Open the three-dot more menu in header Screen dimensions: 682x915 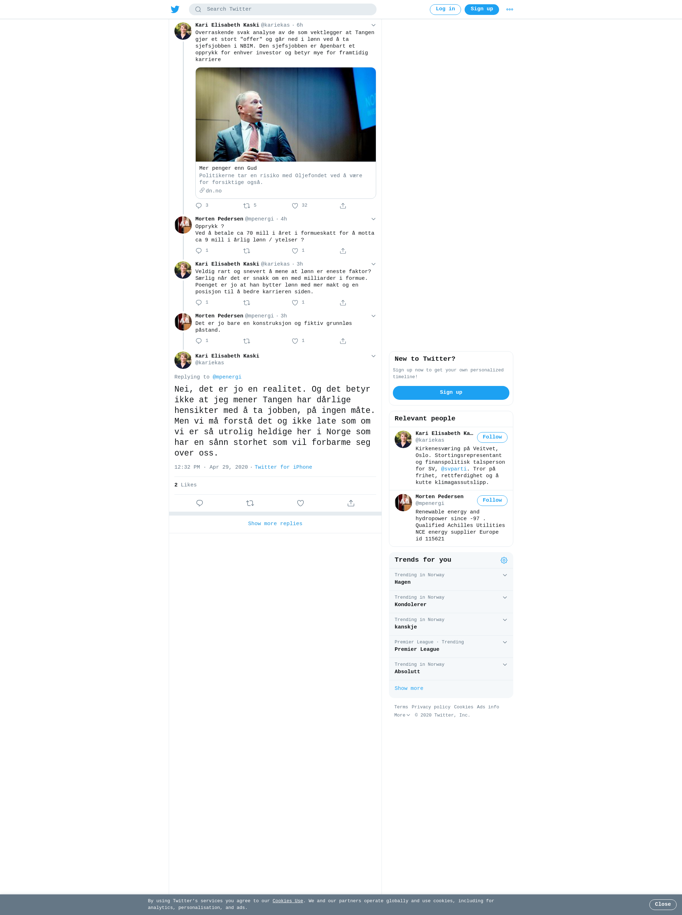point(509,9)
